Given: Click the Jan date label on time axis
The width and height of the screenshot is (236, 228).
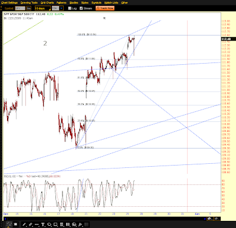Looking at the screenshot, I should tap(197, 214).
